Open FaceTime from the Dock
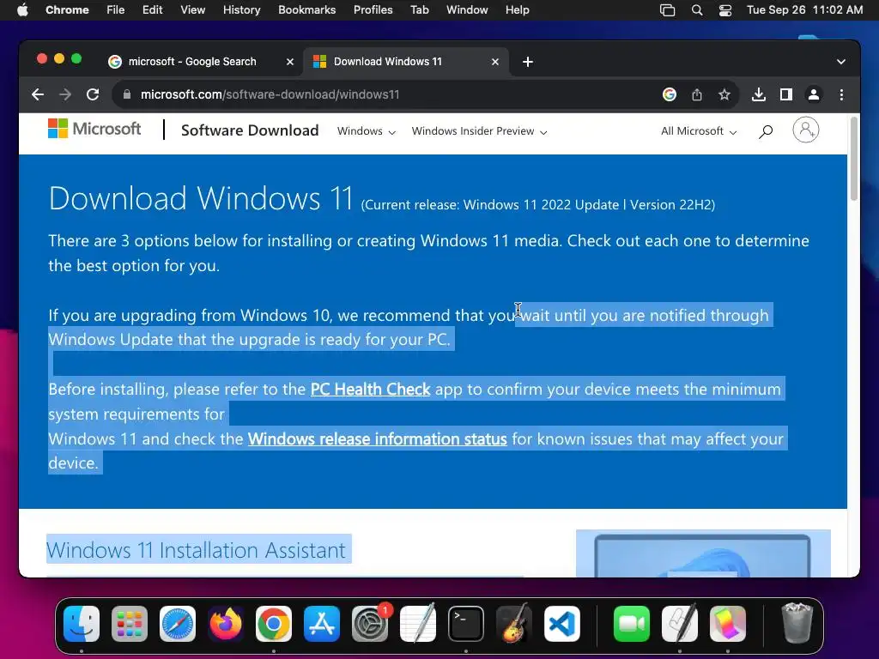Viewport: 879px width, 659px height. [632, 624]
